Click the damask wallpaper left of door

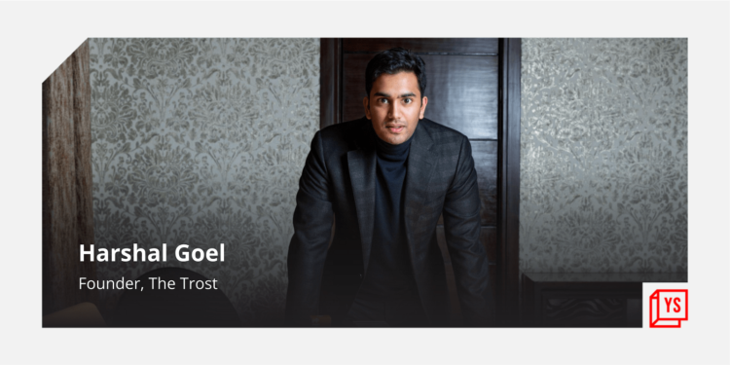(204, 139)
